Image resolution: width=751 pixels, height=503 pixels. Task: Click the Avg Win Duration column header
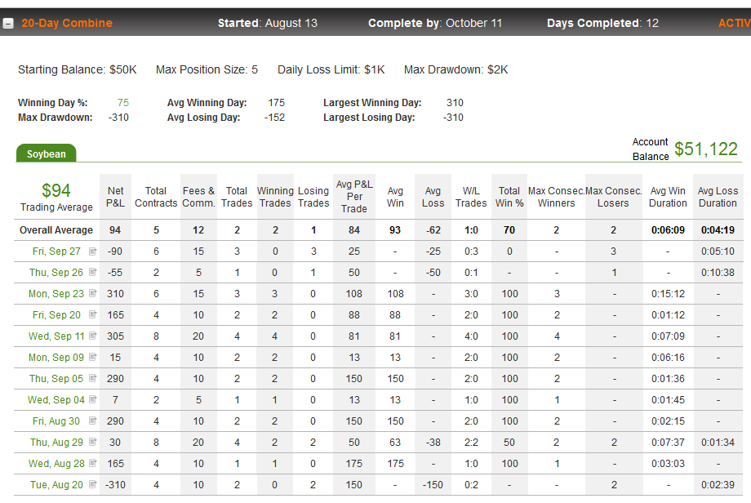click(668, 197)
